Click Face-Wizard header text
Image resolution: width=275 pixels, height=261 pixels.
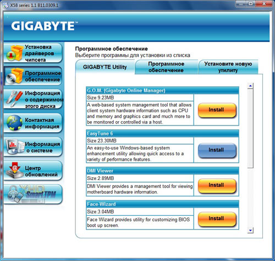101,204
